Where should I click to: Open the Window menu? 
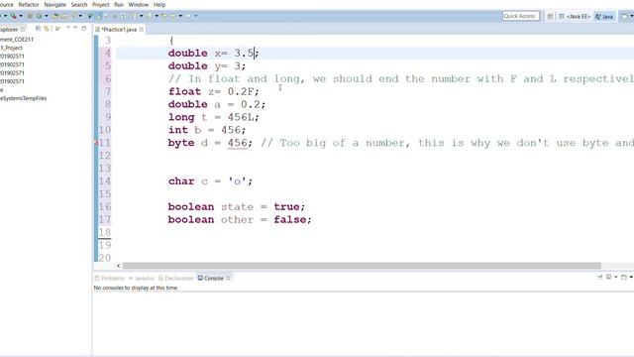139,4
